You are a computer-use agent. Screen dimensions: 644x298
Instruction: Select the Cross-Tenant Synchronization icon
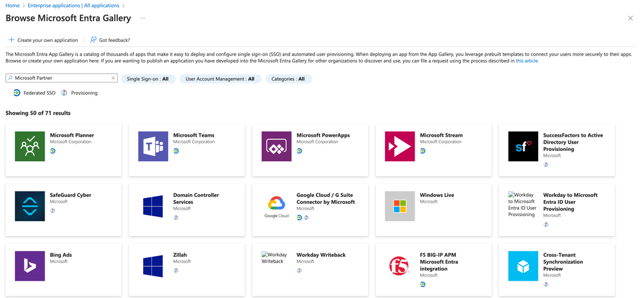523,266
